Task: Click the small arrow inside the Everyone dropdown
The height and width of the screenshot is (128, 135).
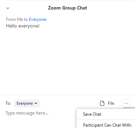Action: click(36, 103)
